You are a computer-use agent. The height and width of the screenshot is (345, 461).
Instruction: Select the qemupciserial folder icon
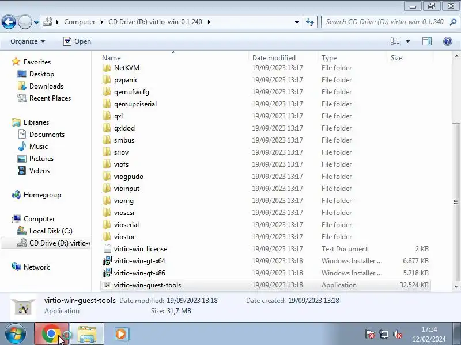pyautogui.click(x=107, y=104)
